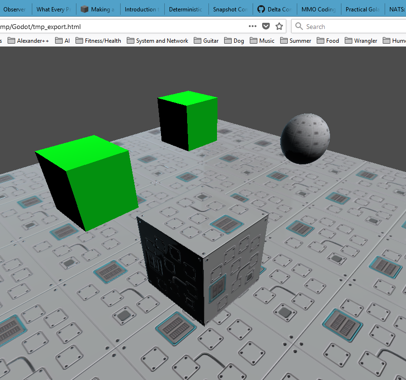Open the Fitness/Health bookmark folder
This screenshot has height=380, width=406.
[103, 40]
